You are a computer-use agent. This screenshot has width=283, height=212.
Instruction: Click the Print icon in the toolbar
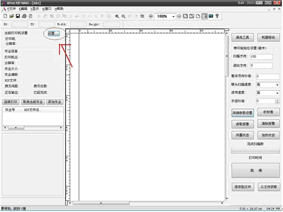click(24, 16)
